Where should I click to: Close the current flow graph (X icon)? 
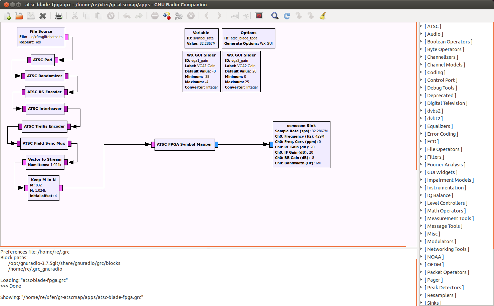pos(43,16)
